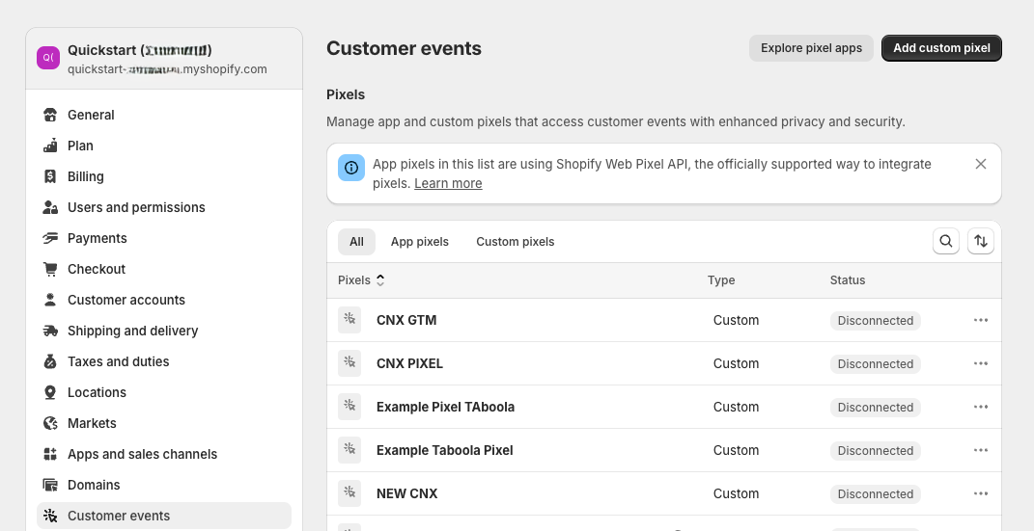This screenshot has height=531, width=1034.
Task: Switch to the Custom pixels tab
Action: [515, 242]
